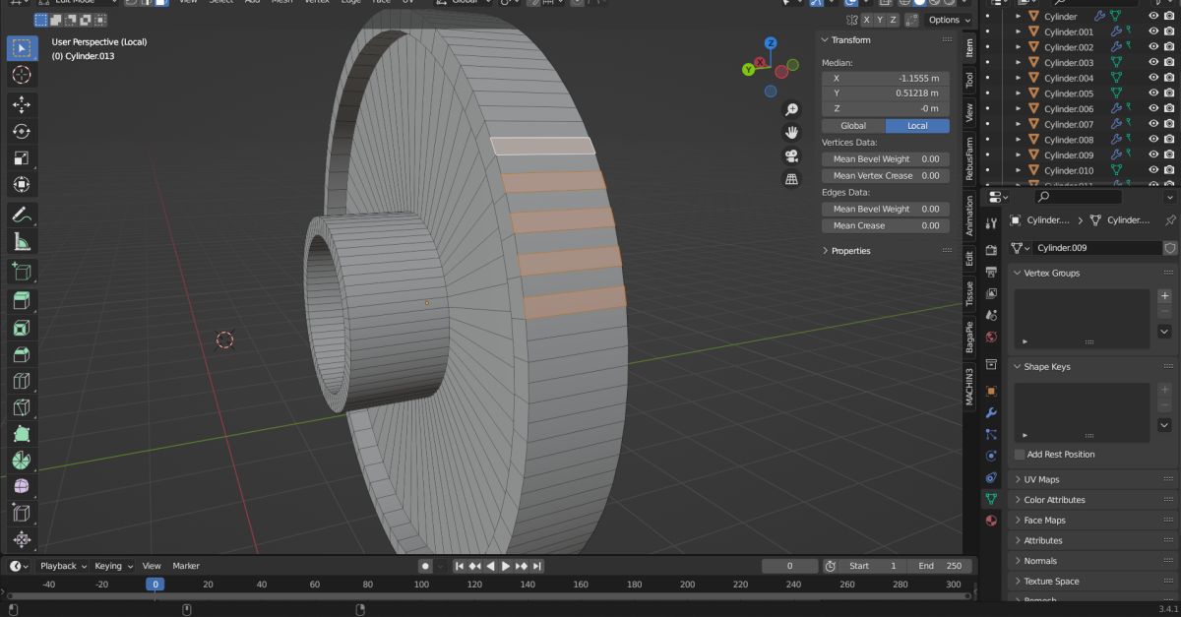Select the Measure tool
The height and width of the screenshot is (617, 1181).
[22, 241]
